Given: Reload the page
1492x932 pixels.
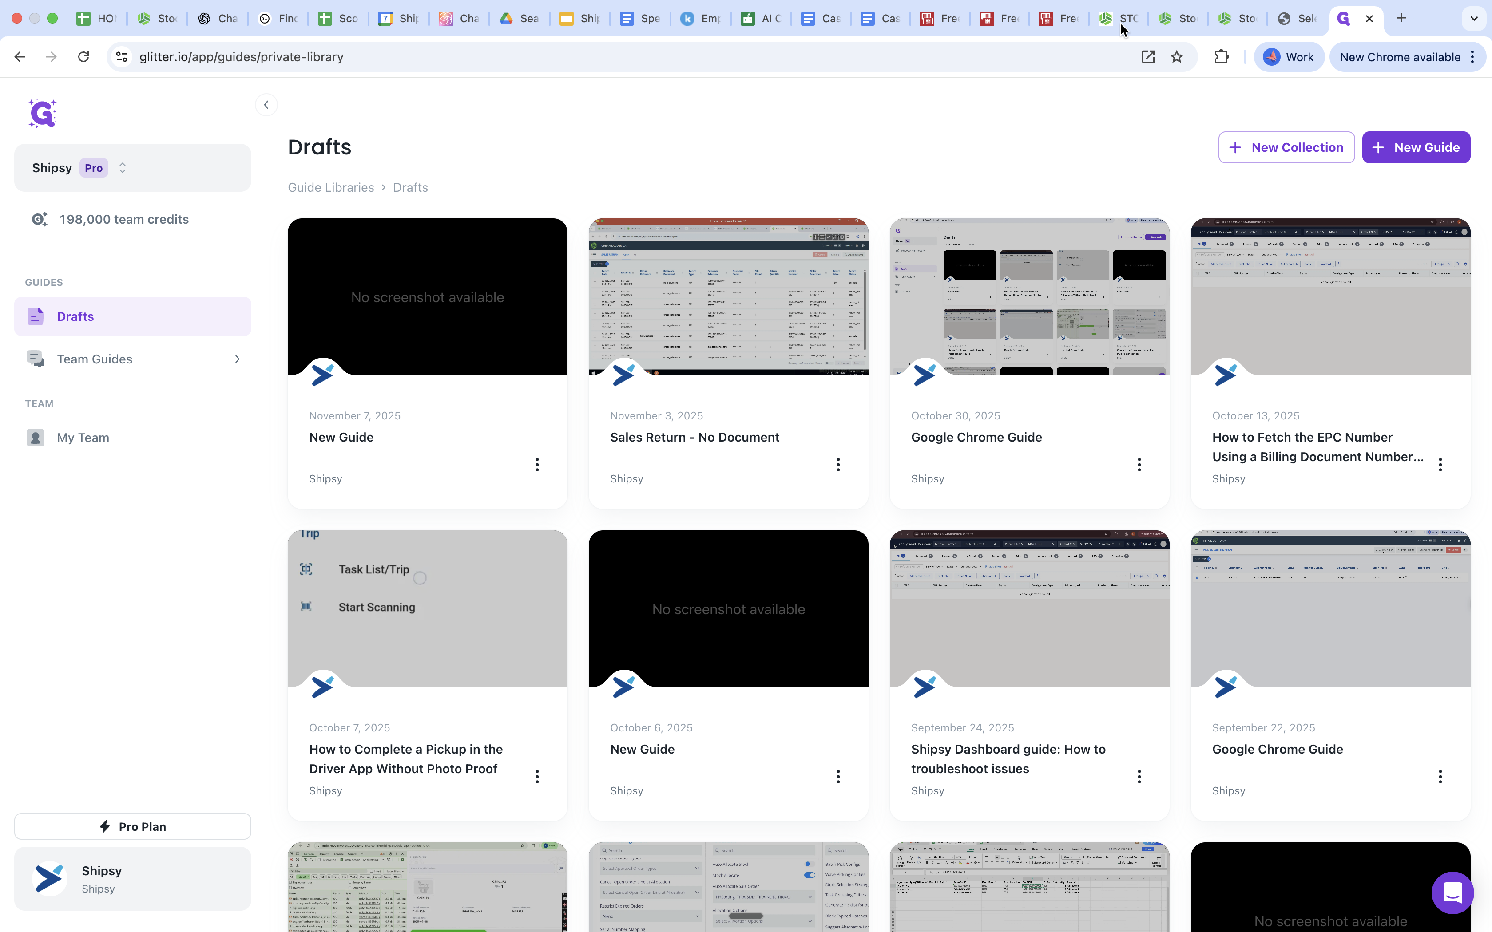Looking at the screenshot, I should click(83, 57).
